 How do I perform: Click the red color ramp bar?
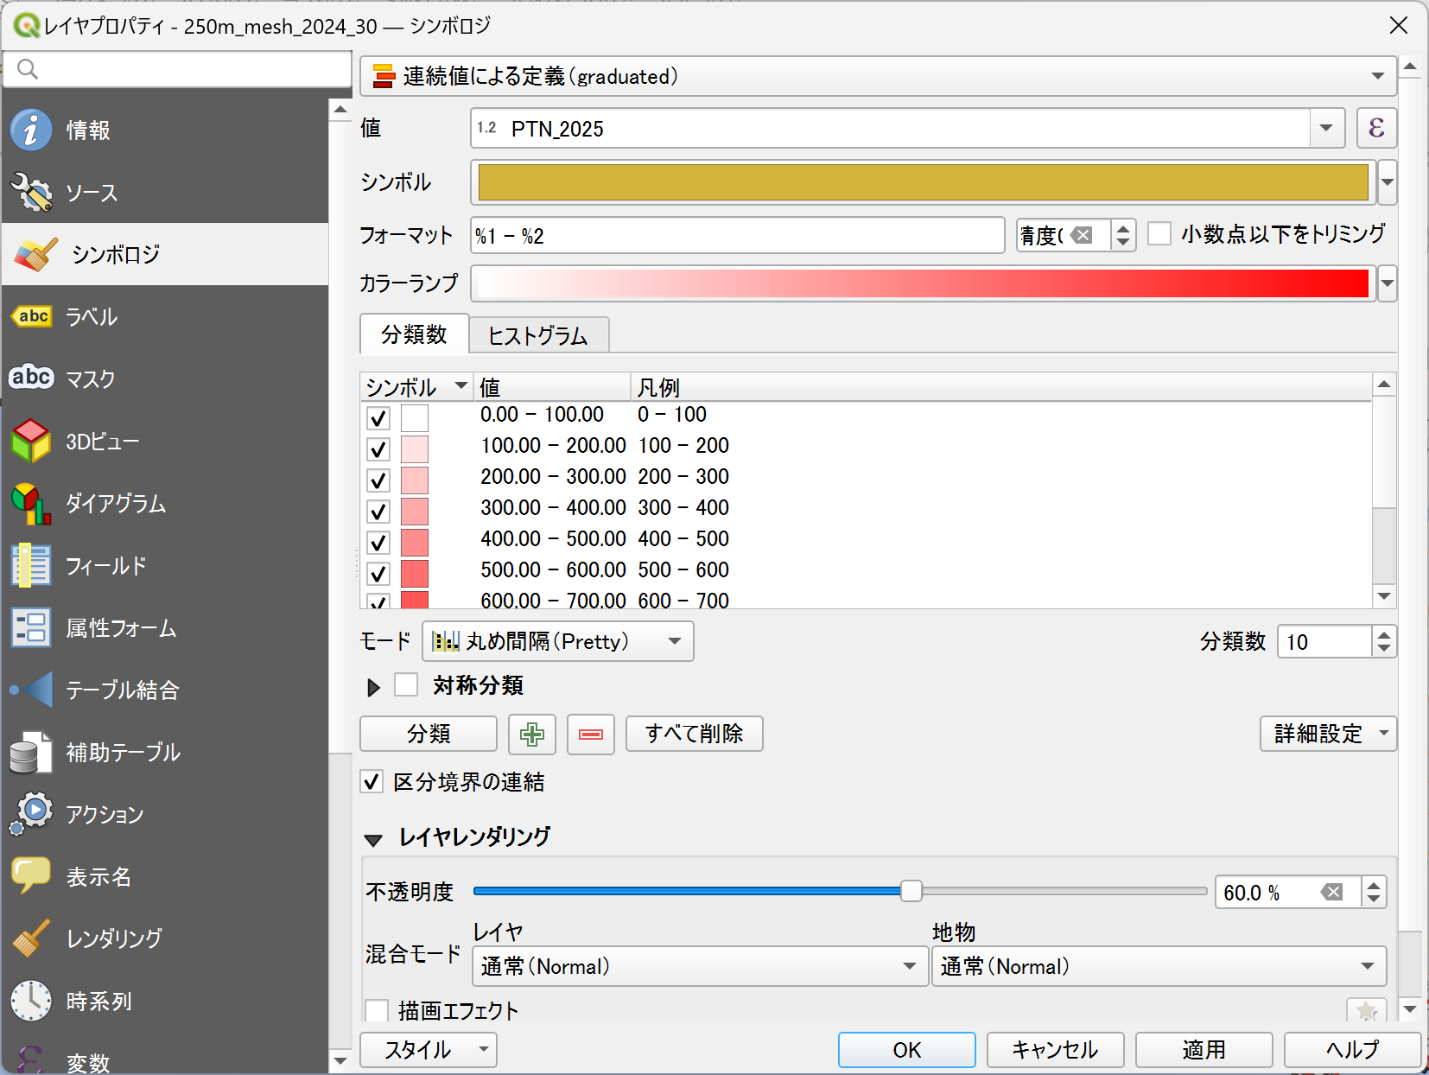[x=923, y=283]
